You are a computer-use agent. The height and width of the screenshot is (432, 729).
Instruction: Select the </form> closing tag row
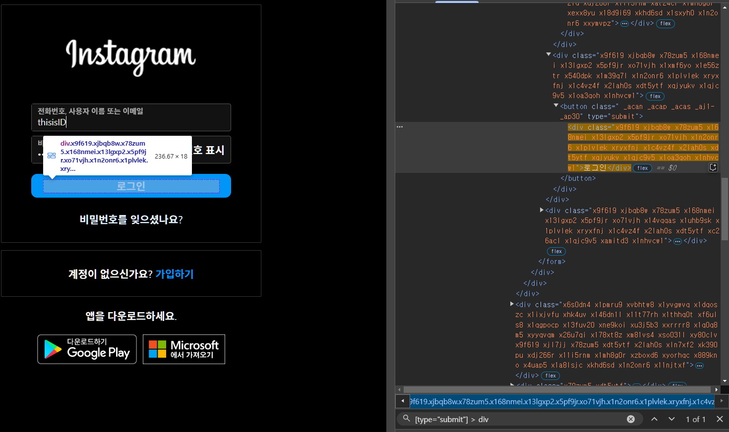(552, 262)
